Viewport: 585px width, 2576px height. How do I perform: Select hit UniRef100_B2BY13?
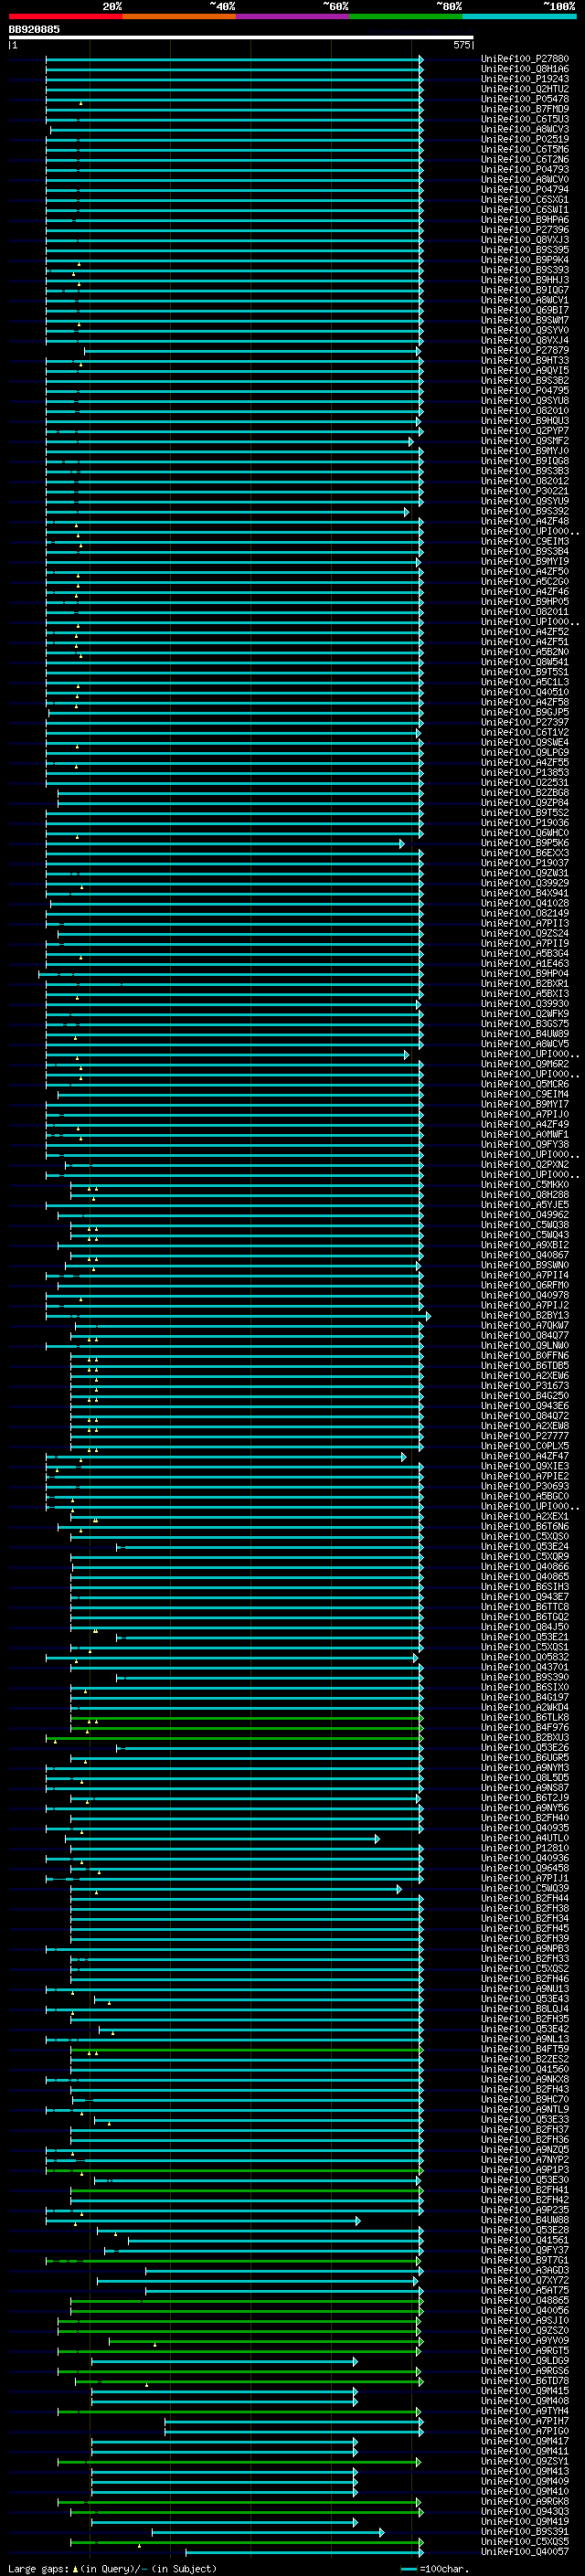click(x=525, y=1316)
